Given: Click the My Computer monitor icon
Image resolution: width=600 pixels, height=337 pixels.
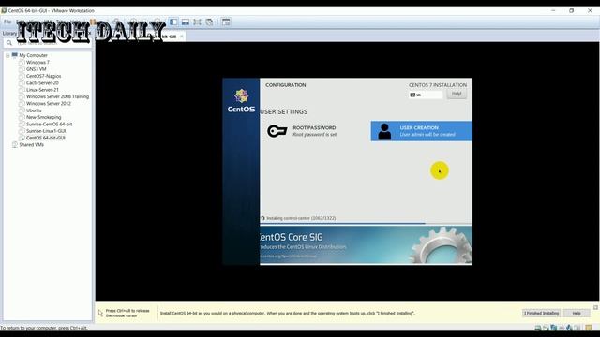Looking at the screenshot, I should click(15, 55).
